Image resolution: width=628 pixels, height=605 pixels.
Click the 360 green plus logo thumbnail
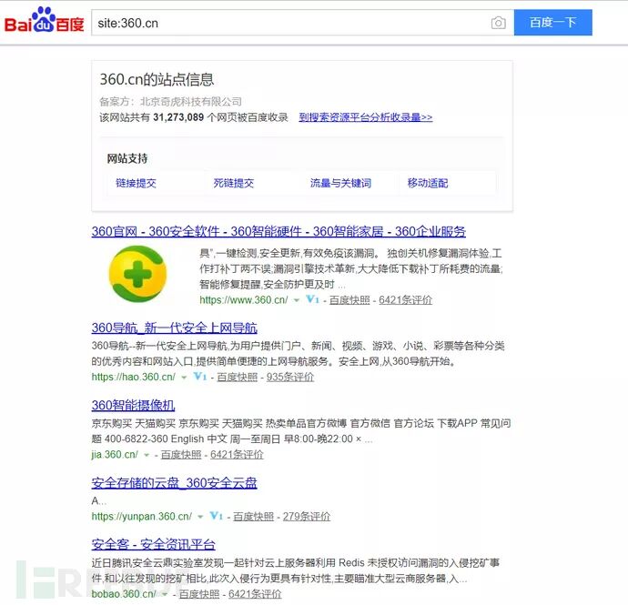(x=137, y=274)
